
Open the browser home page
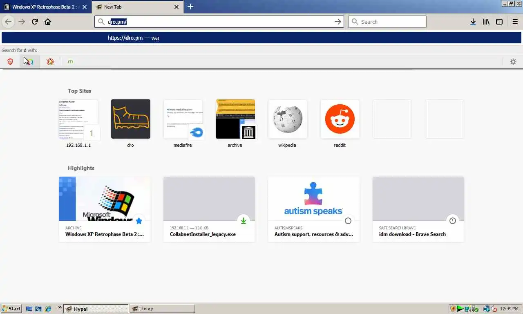click(x=48, y=22)
